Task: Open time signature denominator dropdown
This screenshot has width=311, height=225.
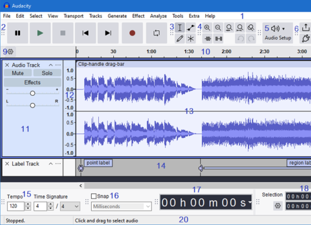Action: [x=70, y=206]
